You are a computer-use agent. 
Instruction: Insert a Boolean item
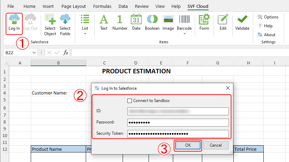pos(152,23)
